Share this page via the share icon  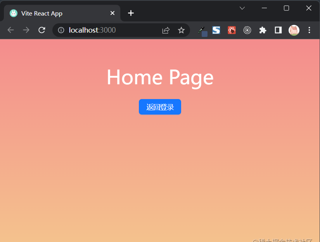[x=166, y=30]
